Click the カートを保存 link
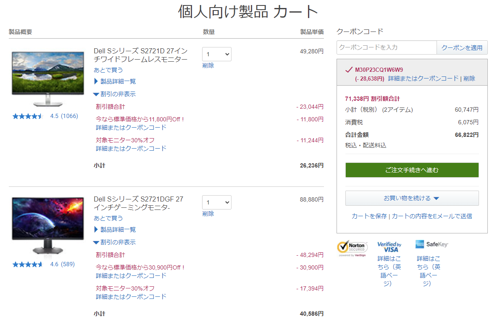 [x=369, y=216]
